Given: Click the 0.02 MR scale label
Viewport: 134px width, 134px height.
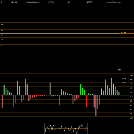Looking at the screenshot, I should pos(124,82).
